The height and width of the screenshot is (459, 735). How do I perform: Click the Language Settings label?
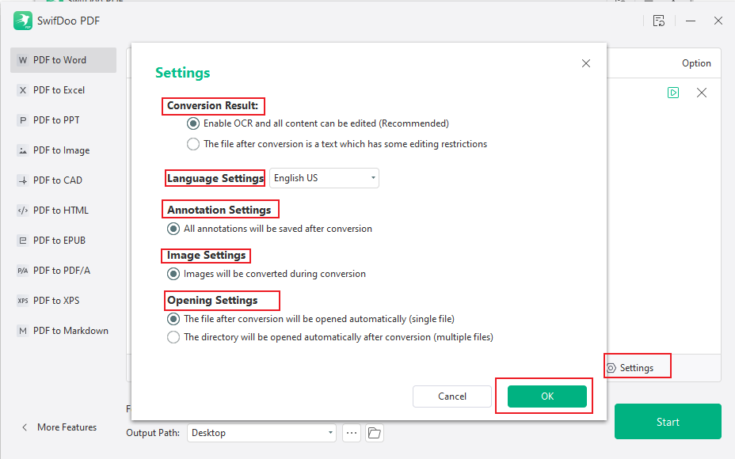click(215, 178)
